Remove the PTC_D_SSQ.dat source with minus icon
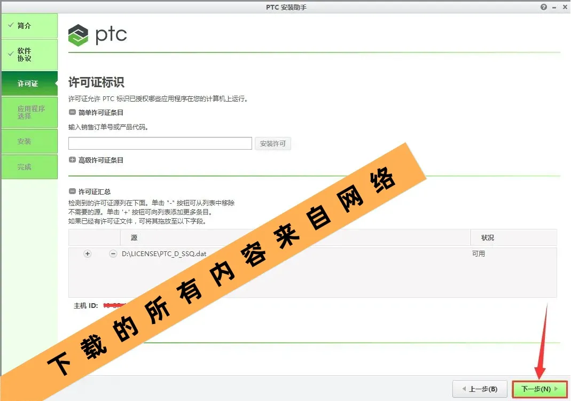 coord(113,254)
